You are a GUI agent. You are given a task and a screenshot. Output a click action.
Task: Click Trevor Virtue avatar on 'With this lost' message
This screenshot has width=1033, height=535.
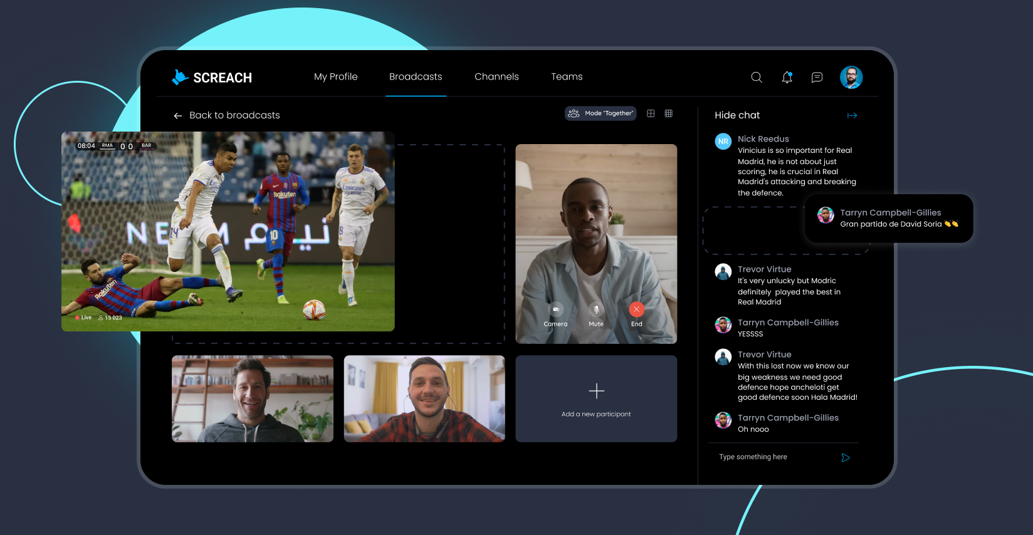[x=723, y=357]
